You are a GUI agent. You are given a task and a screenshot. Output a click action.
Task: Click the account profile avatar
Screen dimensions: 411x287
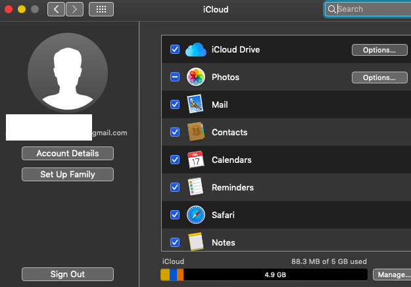[68, 73]
